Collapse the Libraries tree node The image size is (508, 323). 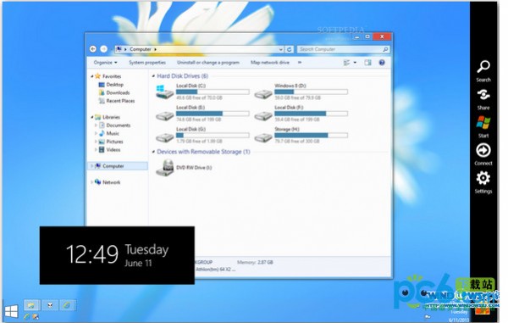[92, 117]
